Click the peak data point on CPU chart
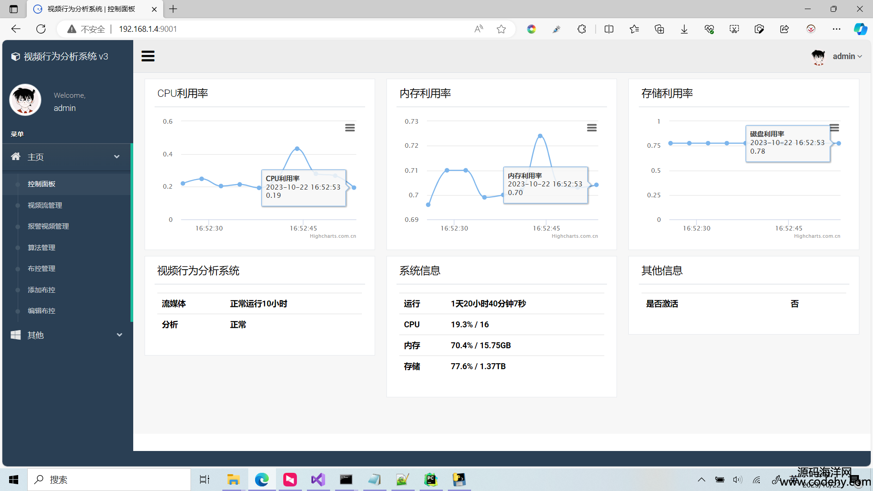This screenshot has height=491, width=873. tap(297, 149)
